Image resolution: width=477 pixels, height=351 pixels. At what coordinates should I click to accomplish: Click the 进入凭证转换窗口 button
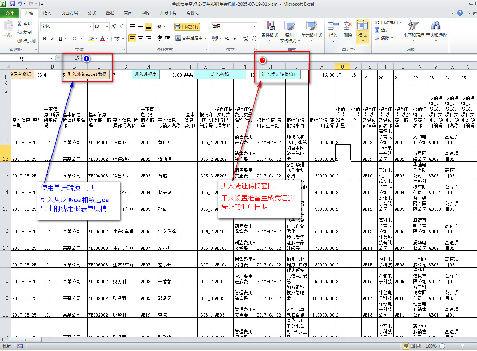(x=279, y=74)
